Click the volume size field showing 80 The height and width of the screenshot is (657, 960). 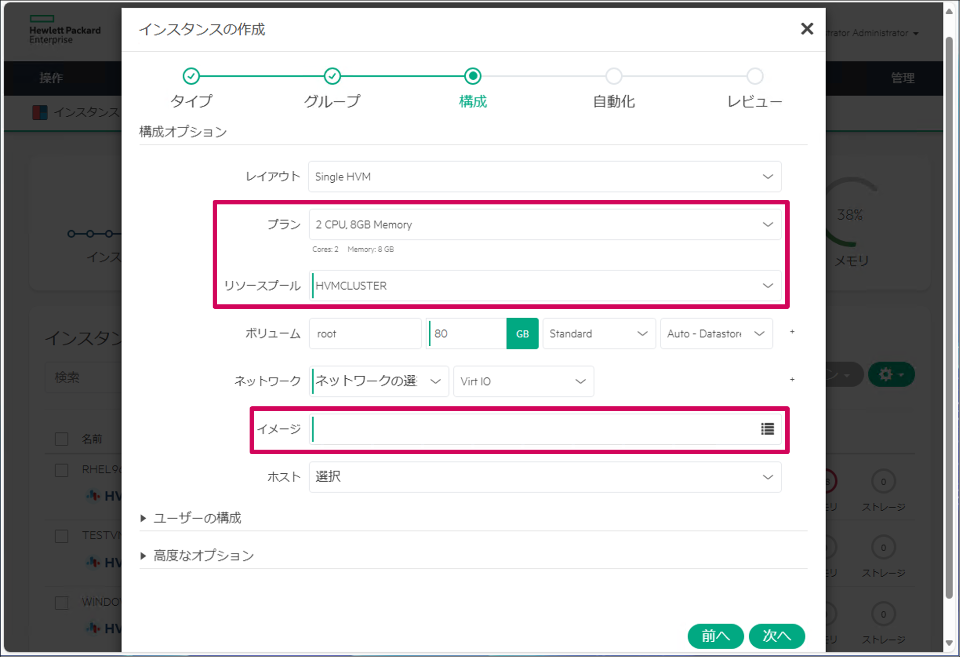pos(465,333)
